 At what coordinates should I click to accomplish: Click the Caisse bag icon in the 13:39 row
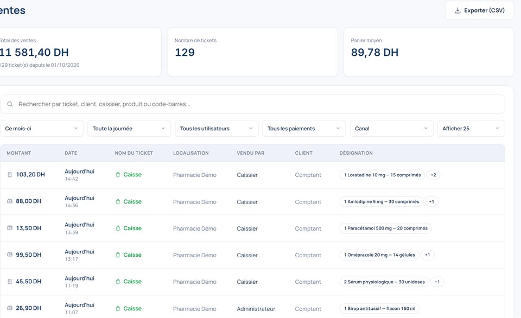tap(118, 228)
